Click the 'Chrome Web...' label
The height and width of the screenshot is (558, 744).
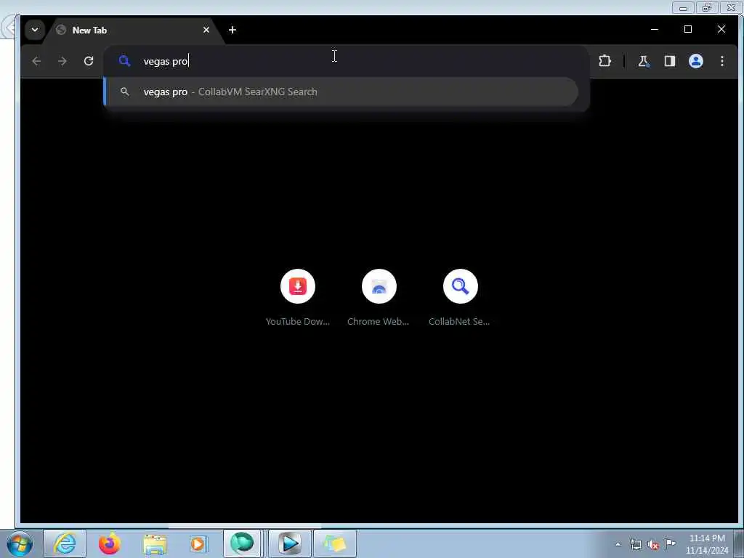pos(378,321)
